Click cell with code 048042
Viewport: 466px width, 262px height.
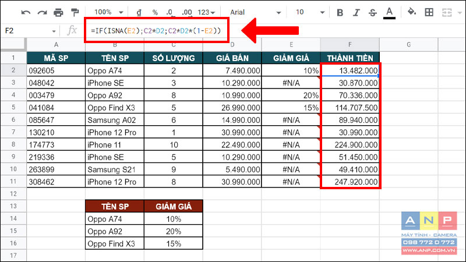pos(56,83)
